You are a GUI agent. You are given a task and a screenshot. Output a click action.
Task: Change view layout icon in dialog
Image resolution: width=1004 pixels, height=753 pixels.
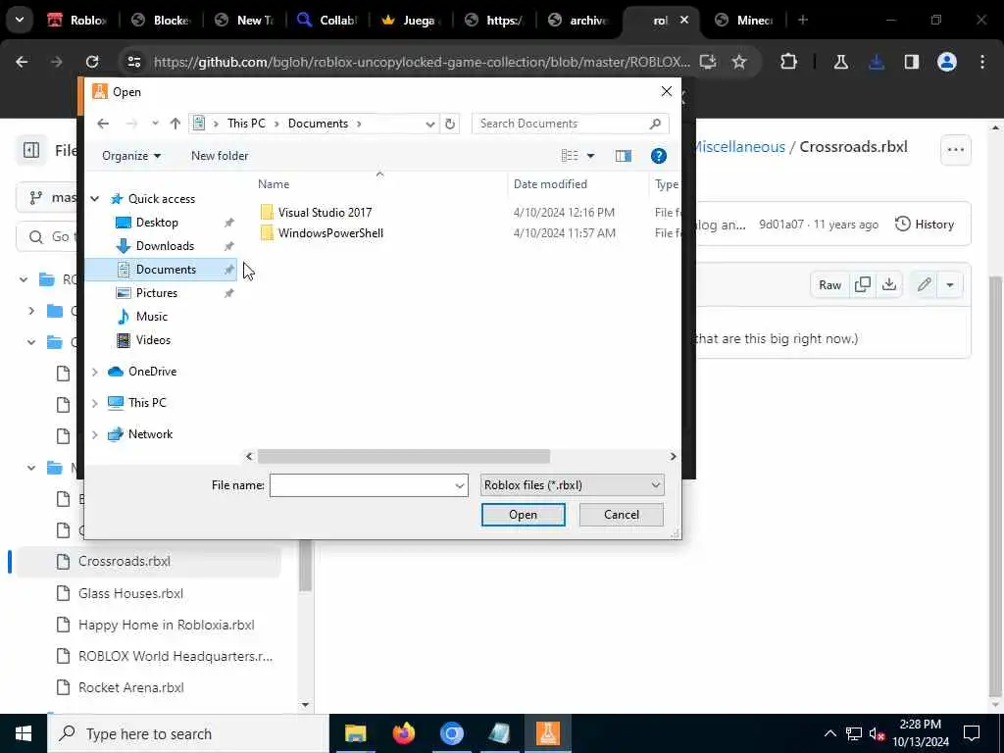point(570,156)
